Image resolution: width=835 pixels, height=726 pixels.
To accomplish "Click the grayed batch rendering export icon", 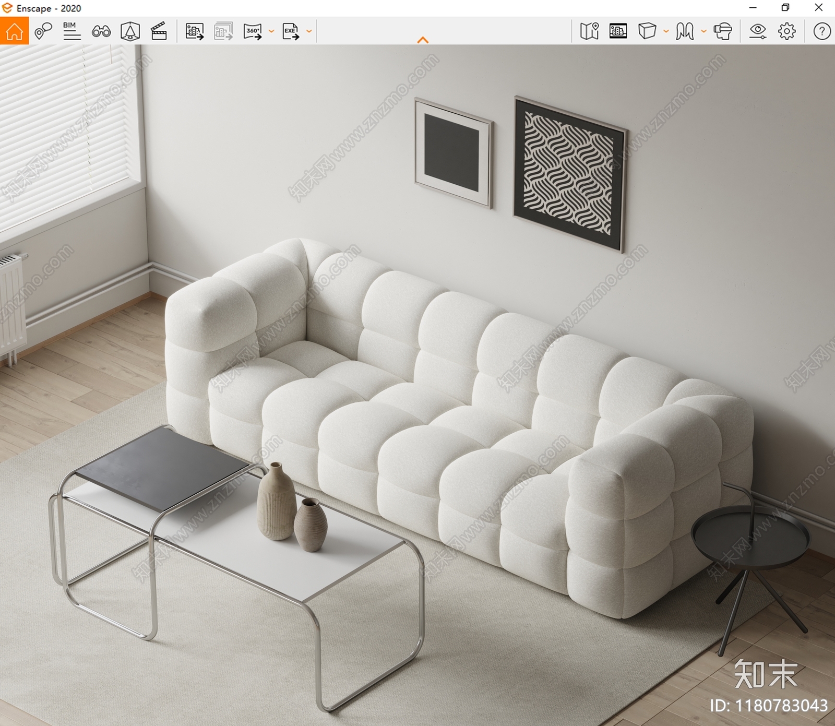I will tap(223, 31).
